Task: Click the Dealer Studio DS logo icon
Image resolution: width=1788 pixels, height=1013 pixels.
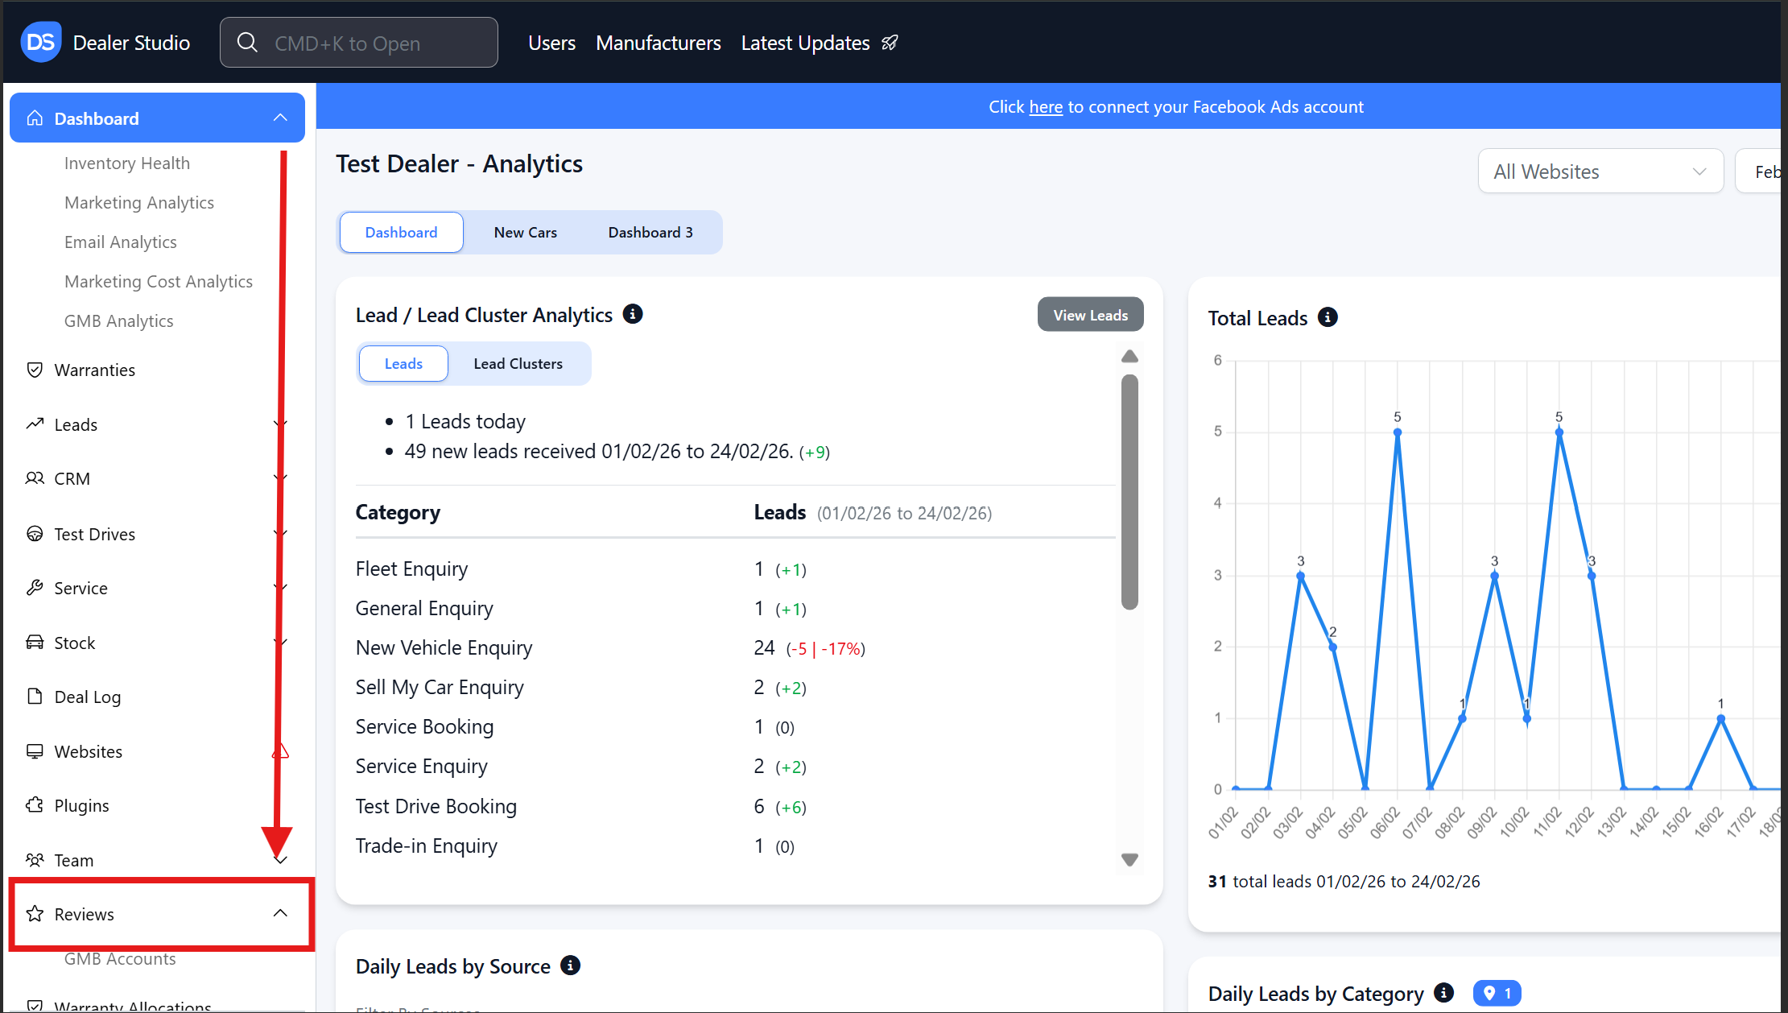Action: click(40, 42)
